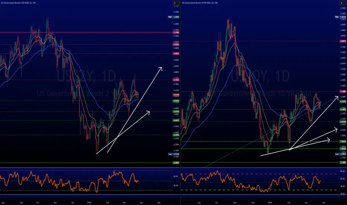Click the Low 4.121% label on the 2Y chart

pos(174,154)
